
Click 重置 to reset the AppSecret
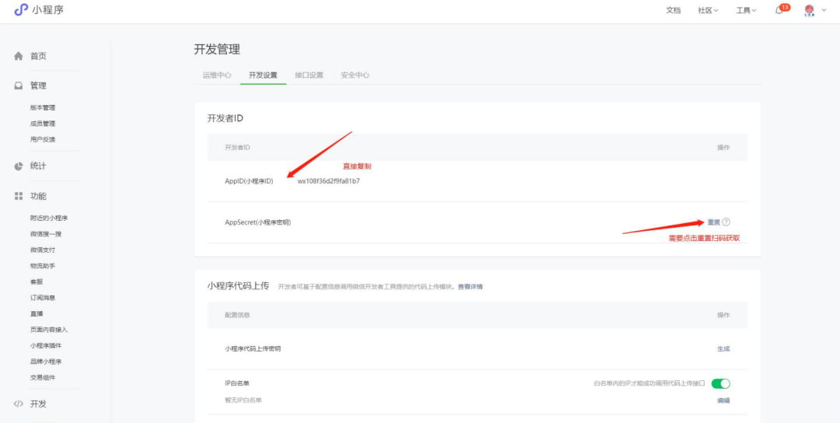[x=713, y=222]
